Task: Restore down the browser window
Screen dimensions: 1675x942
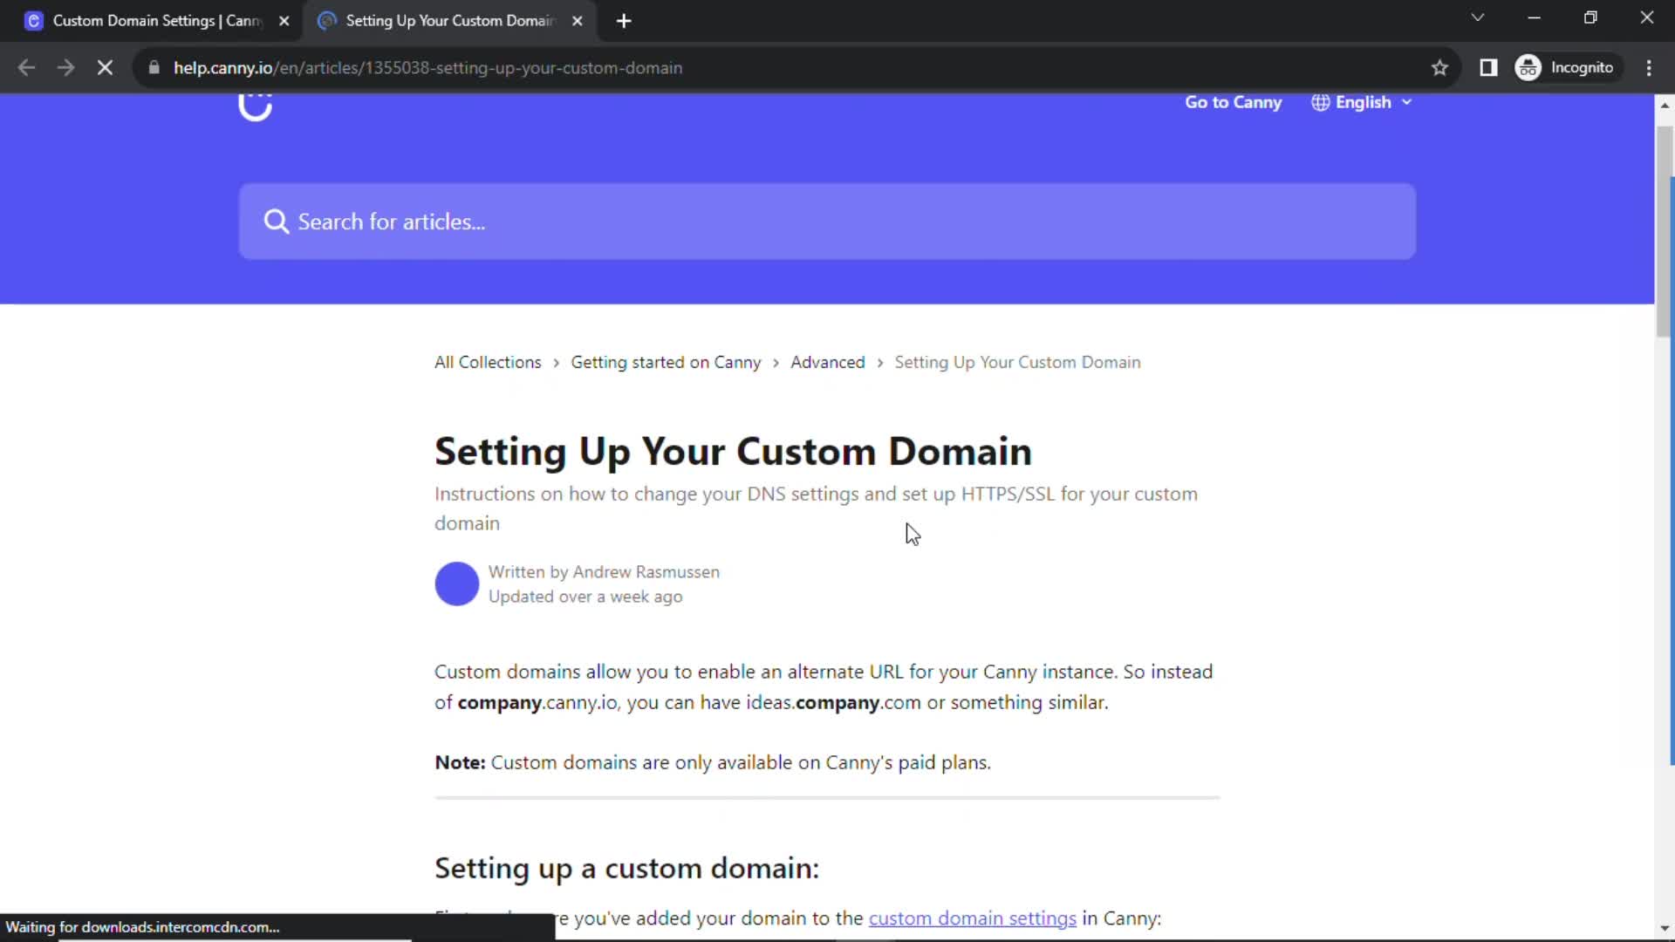Action: coord(1590,17)
